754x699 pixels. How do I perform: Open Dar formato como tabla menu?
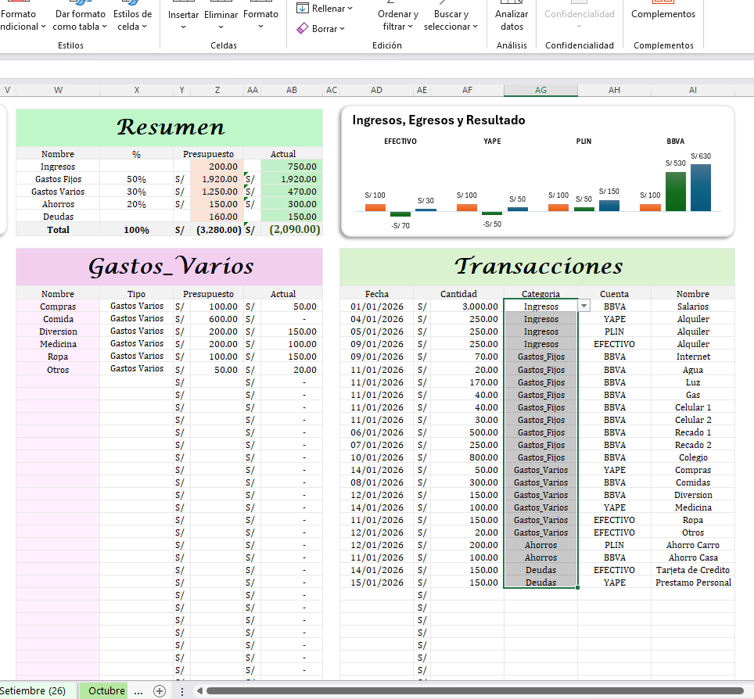(80, 20)
